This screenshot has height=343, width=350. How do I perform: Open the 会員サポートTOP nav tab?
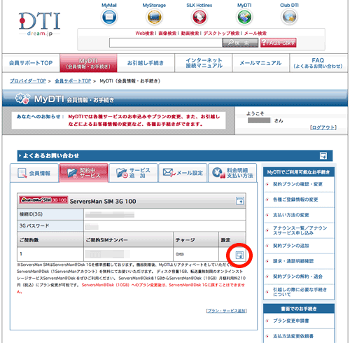[x=31, y=63]
